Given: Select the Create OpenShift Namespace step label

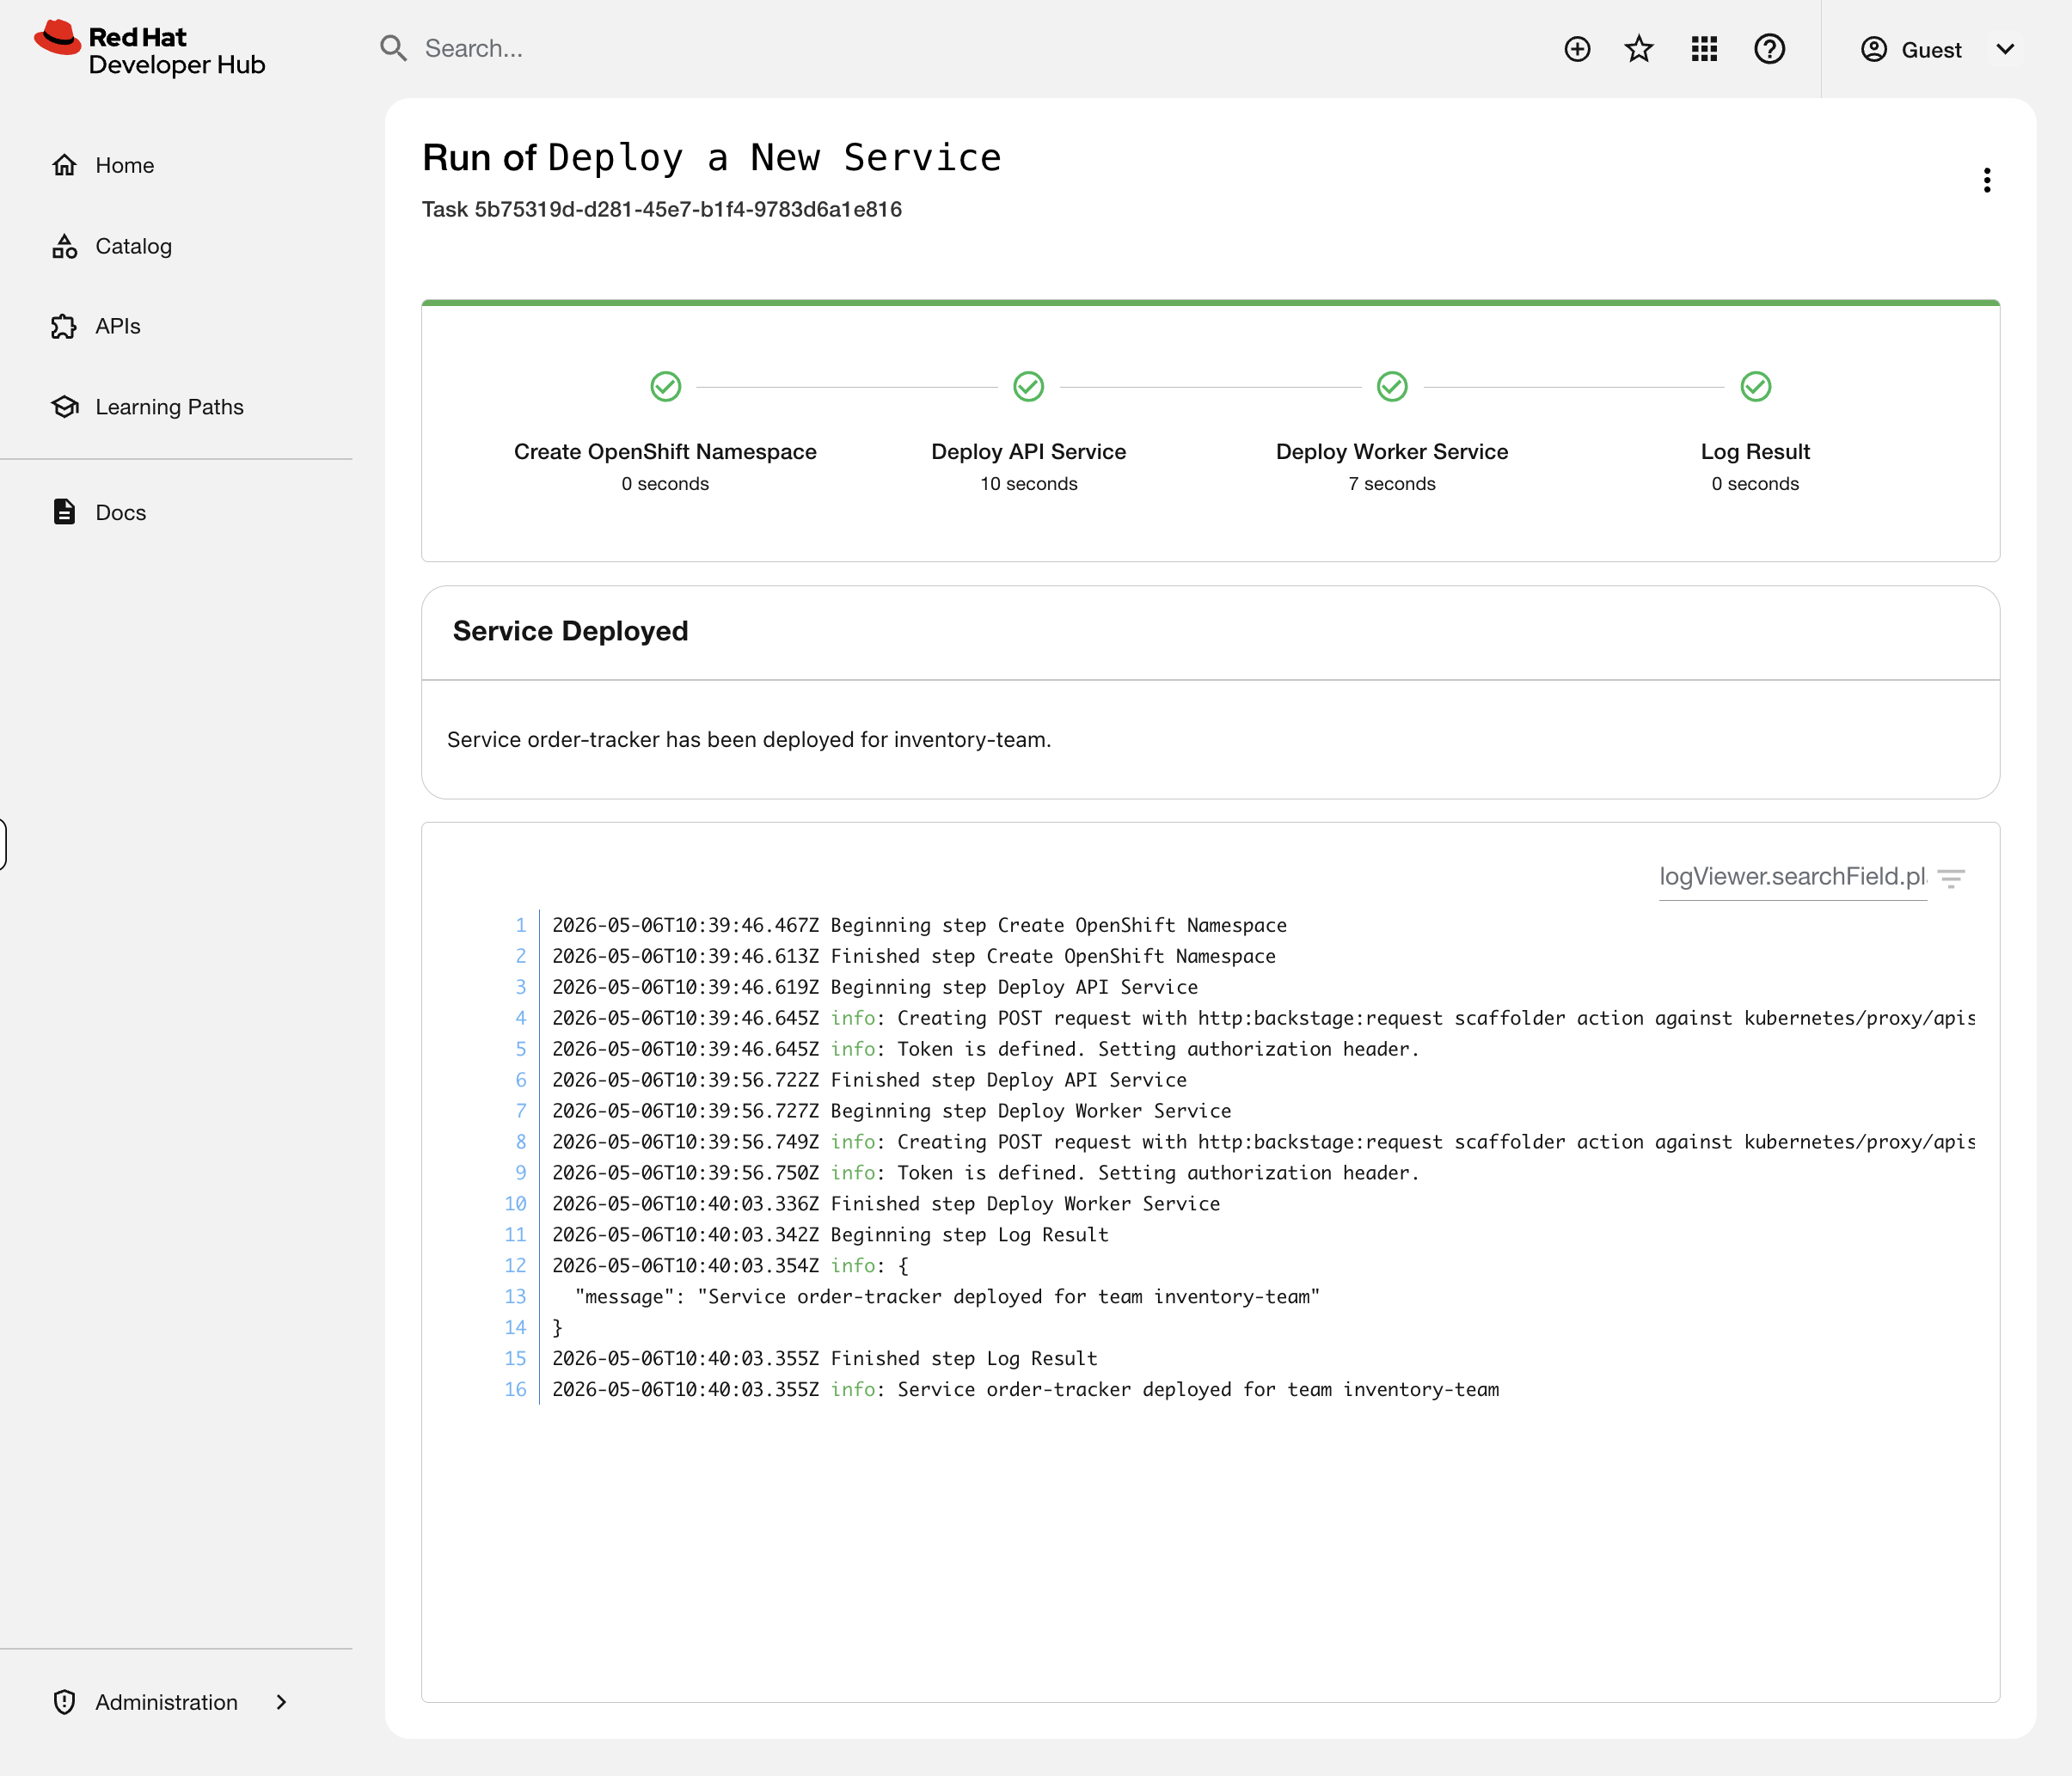Looking at the screenshot, I should point(665,452).
